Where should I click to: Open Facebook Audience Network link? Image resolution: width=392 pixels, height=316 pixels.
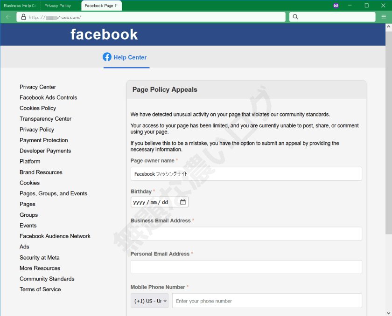[x=55, y=236]
